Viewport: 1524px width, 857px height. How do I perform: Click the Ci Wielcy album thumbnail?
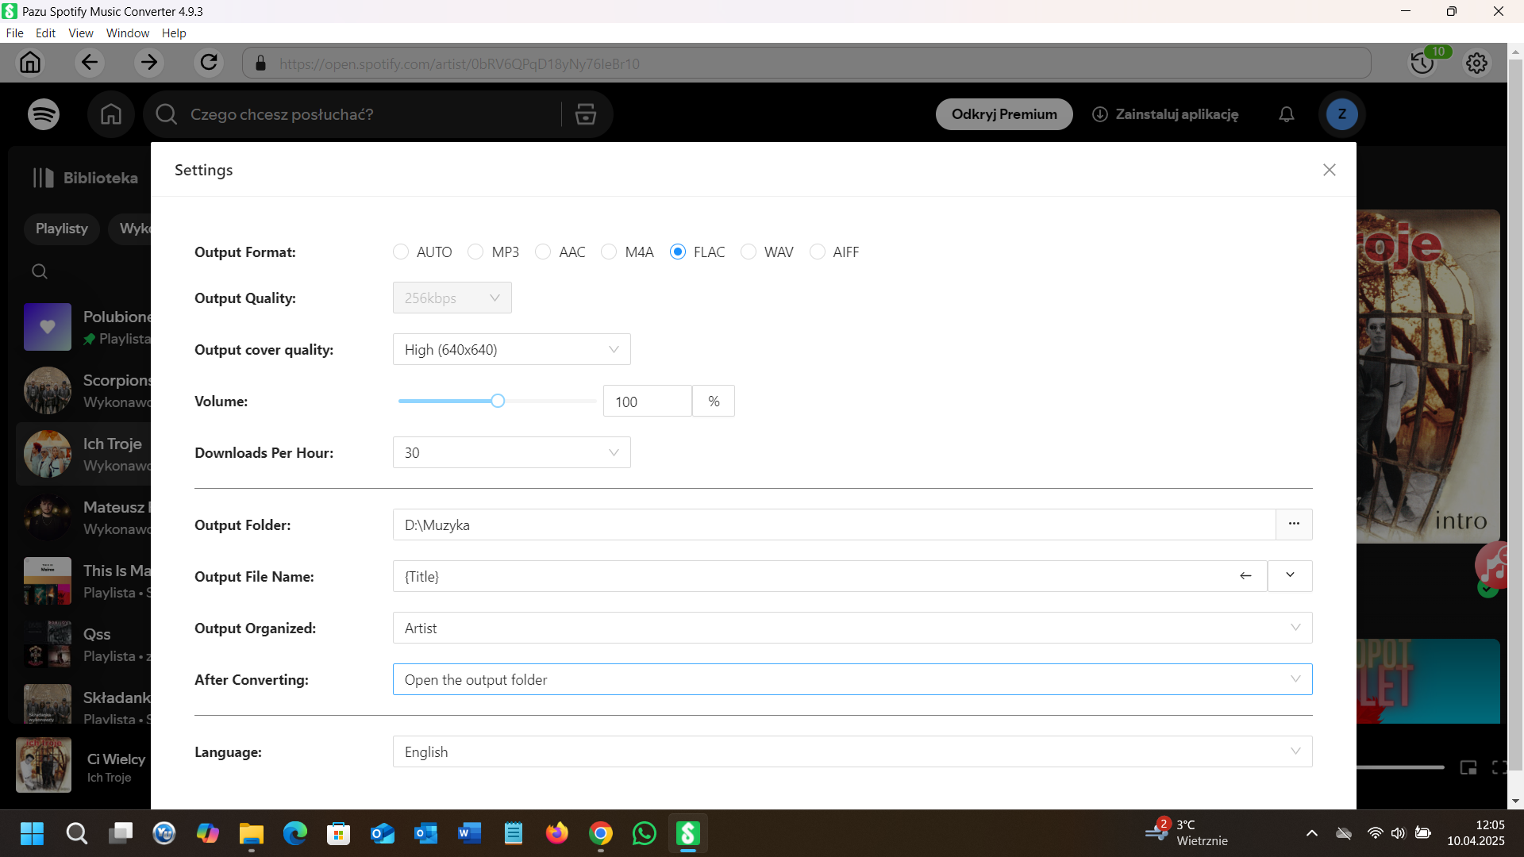(44, 765)
